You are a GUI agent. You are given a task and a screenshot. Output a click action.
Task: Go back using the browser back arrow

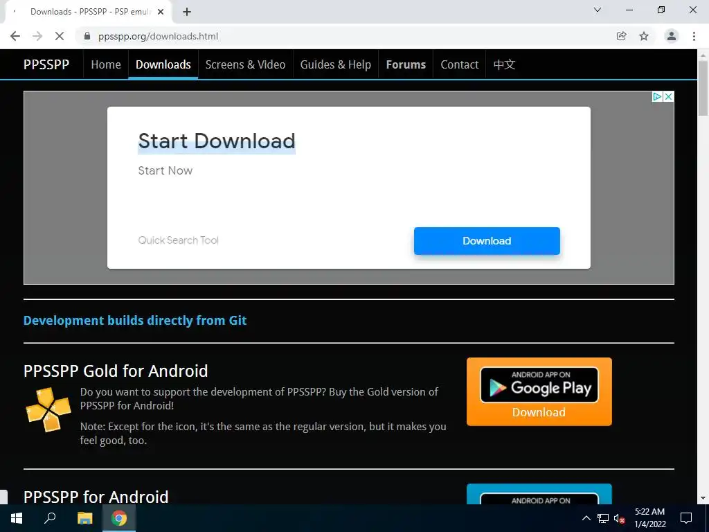point(15,36)
